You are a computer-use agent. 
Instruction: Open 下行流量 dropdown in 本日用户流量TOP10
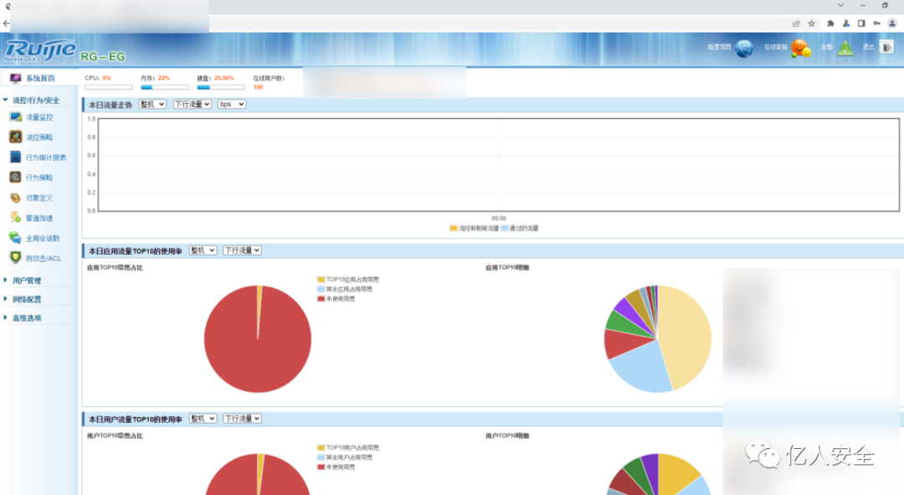(242, 418)
